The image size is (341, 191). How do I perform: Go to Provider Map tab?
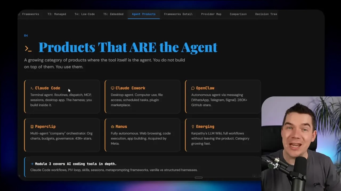click(211, 14)
